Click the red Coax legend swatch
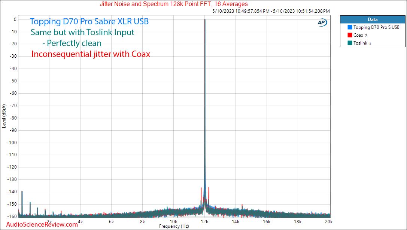This screenshot has height=230, width=407. click(x=350, y=35)
